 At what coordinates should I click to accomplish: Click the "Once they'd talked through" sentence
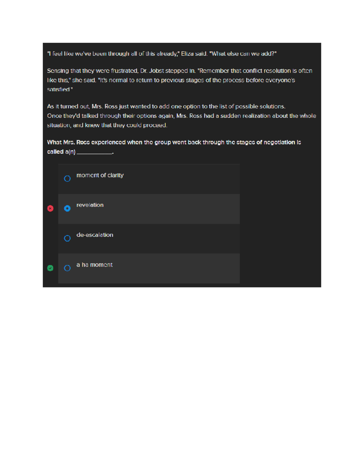click(181, 120)
